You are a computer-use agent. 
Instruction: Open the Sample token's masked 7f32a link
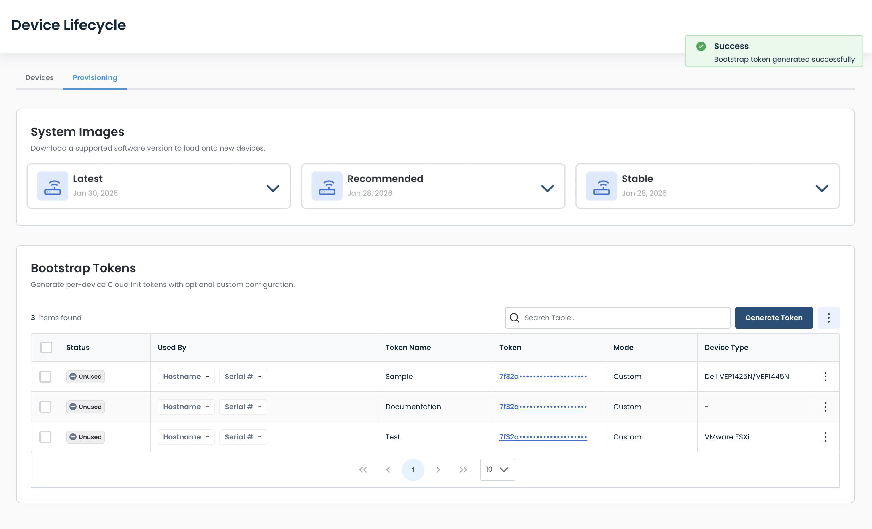tap(543, 377)
